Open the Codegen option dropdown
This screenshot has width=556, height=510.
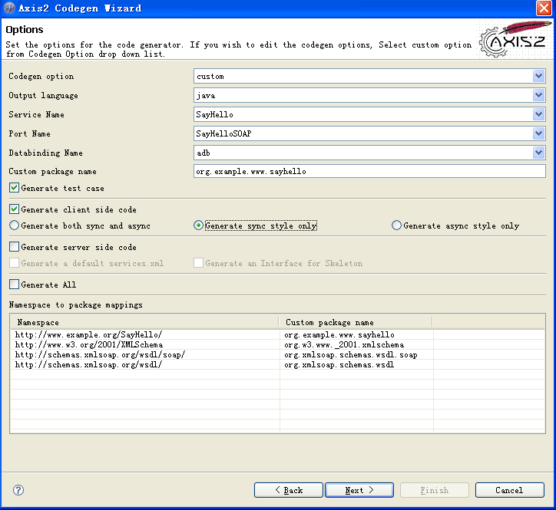click(538, 76)
